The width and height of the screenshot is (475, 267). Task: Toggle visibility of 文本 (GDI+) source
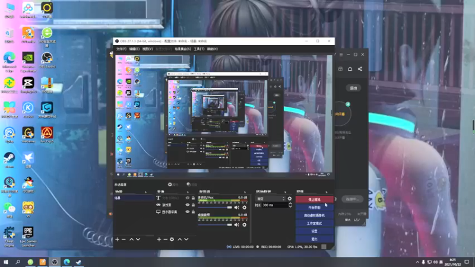point(188,198)
